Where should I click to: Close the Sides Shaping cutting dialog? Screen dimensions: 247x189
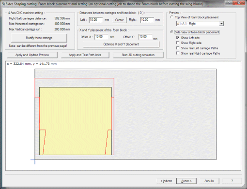(x=239, y=2)
